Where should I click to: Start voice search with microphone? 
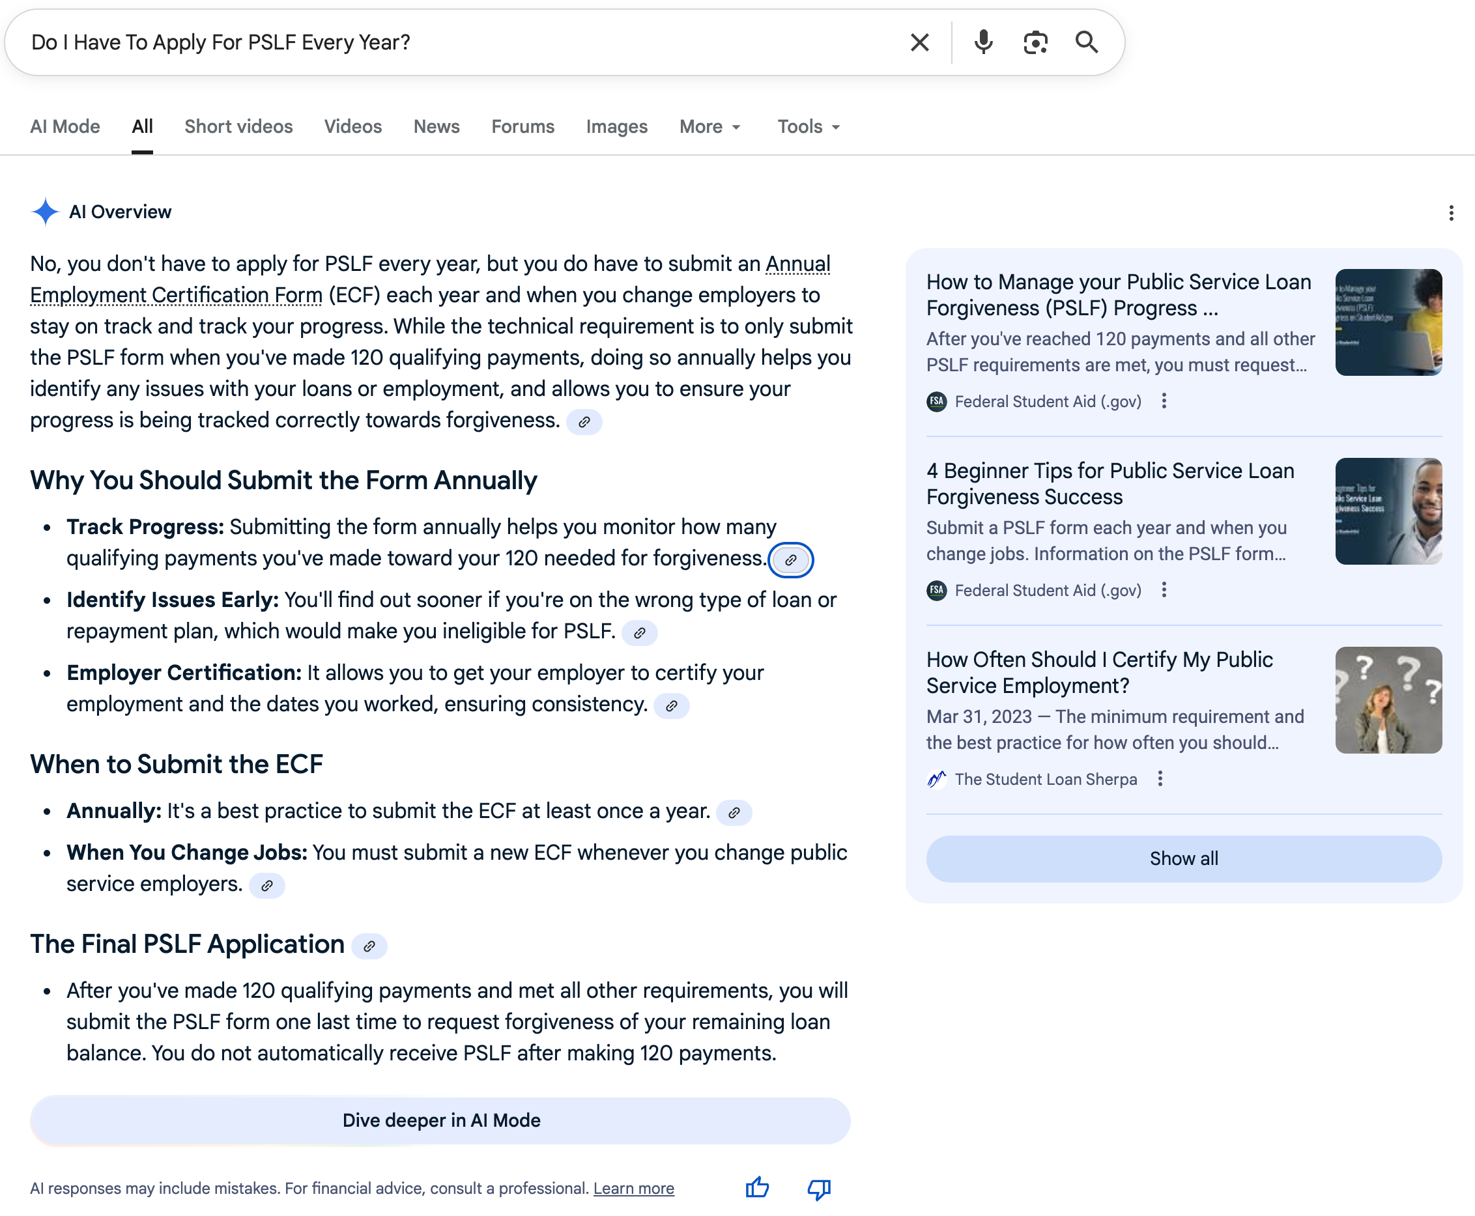point(983,43)
